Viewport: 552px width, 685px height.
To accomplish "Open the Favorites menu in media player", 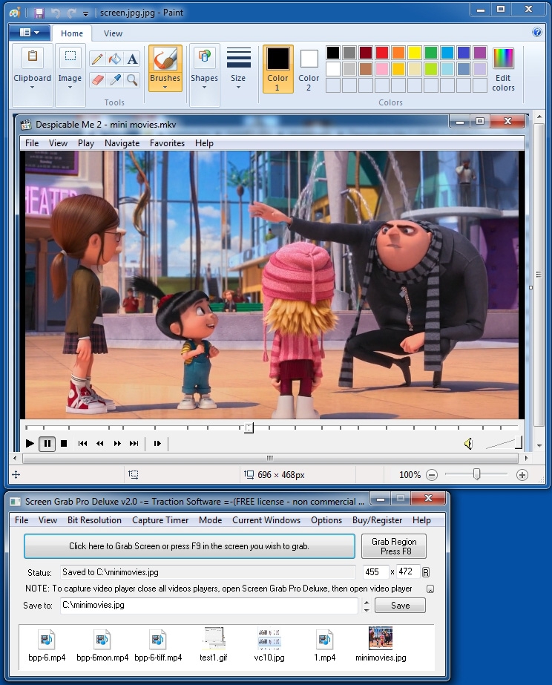I will click(x=167, y=143).
